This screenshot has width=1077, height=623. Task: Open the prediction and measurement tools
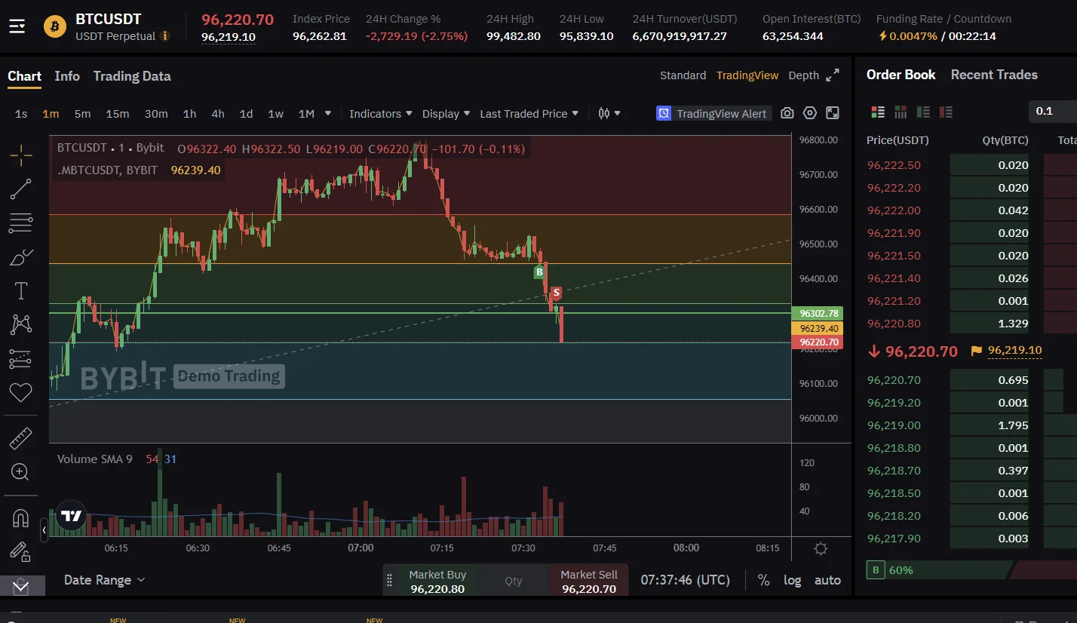[x=20, y=359]
